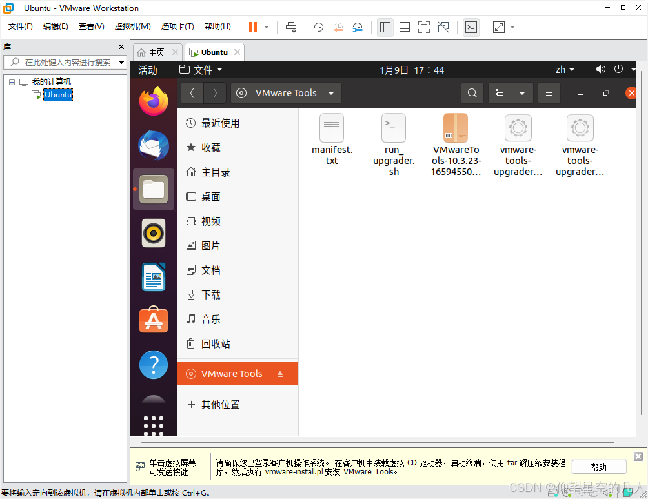Select the VMwareTools-10.3.23 archive file

click(456, 145)
